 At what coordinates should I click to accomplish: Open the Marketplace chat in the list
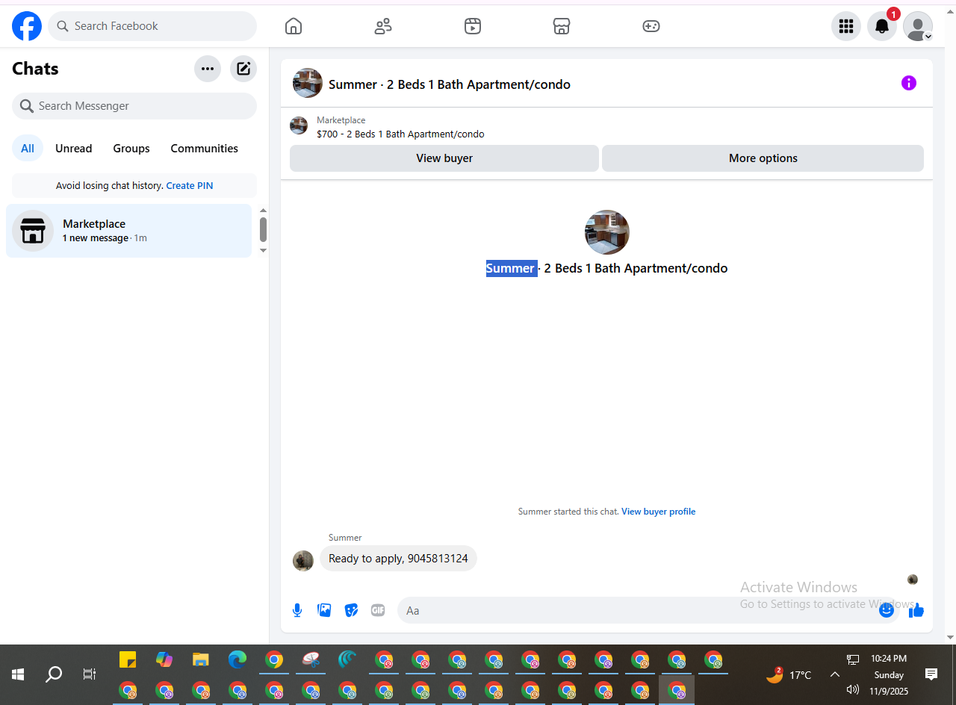click(128, 231)
